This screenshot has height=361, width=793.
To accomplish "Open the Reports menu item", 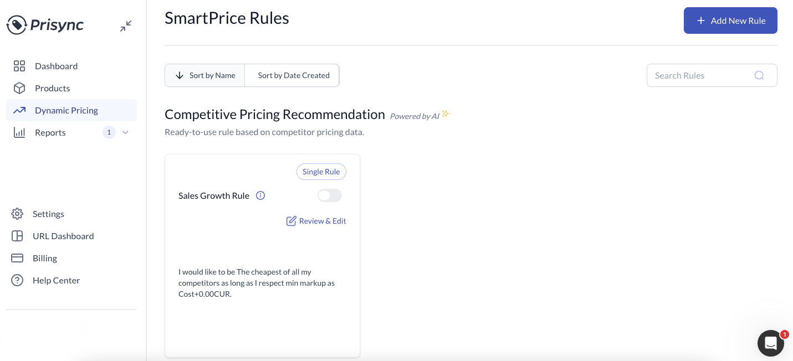I will (50, 132).
